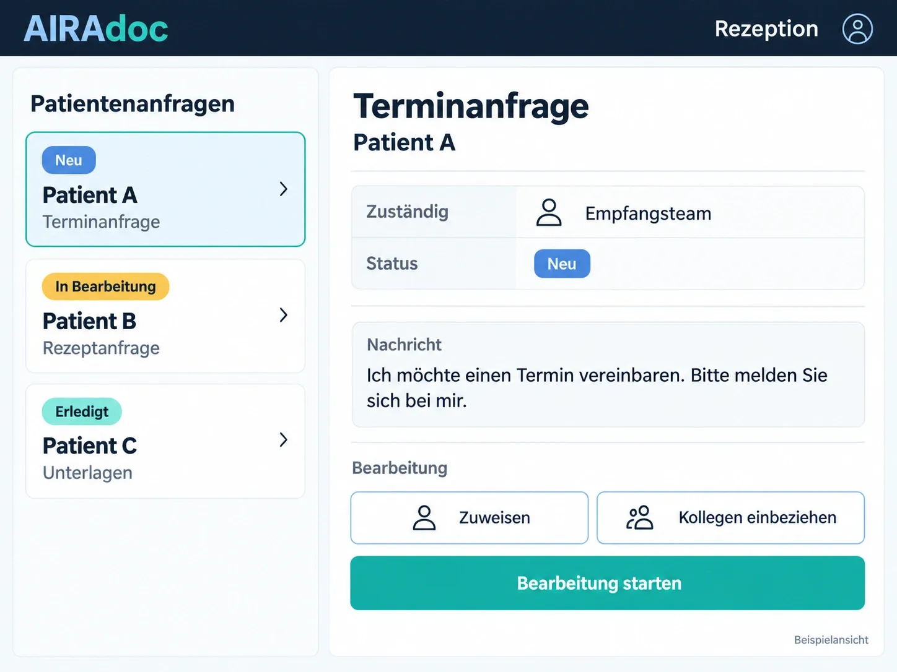Click the Zuweisen button label

(x=494, y=517)
